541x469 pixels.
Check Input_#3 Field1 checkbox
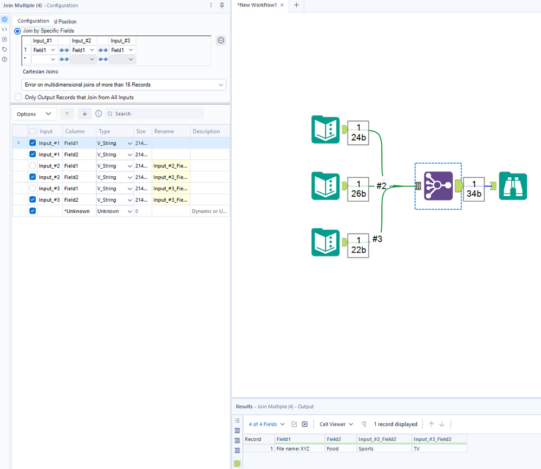coord(32,188)
